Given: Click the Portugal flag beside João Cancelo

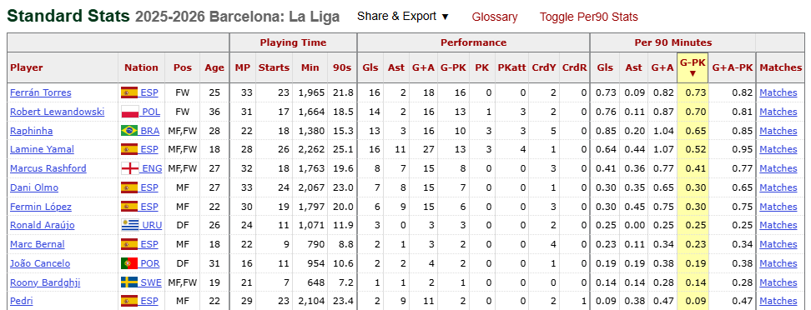Looking at the screenshot, I should (129, 263).
